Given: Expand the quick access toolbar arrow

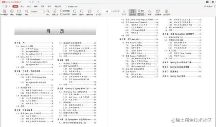Looking at the screenshot, I should (x=10, y=6).
